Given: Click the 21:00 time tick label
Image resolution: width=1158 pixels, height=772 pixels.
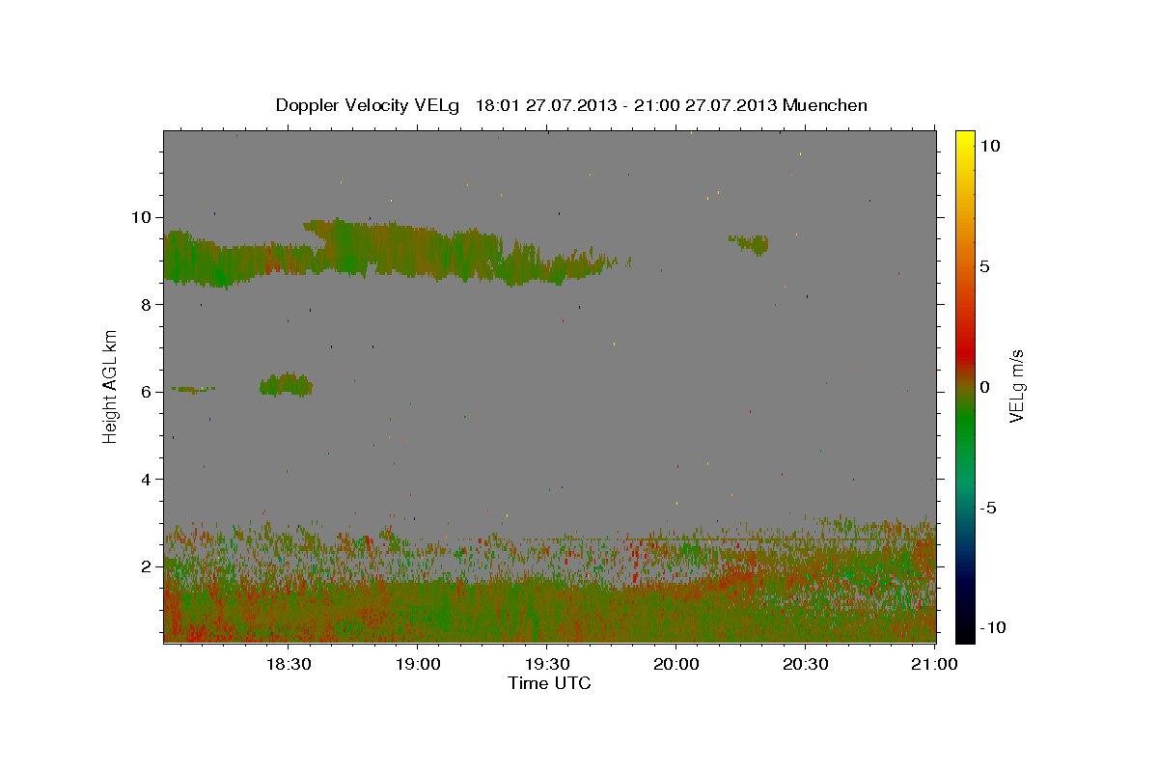Looking at the screenshot, I should point(934,665).
